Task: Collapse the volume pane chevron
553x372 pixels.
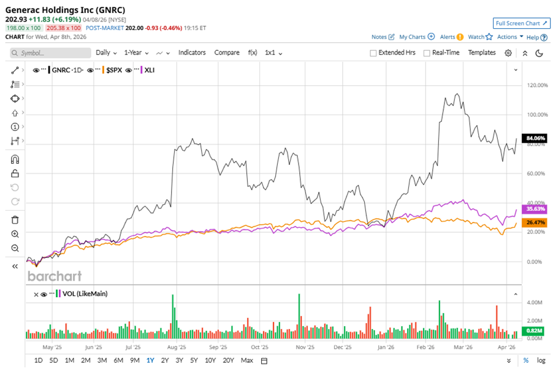Action: (516, 294)
